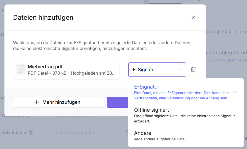This screenshot has width=247, height=149.
Task: Click the Mietvertrag.pdf file name
Action: click(x=45, y=66)
